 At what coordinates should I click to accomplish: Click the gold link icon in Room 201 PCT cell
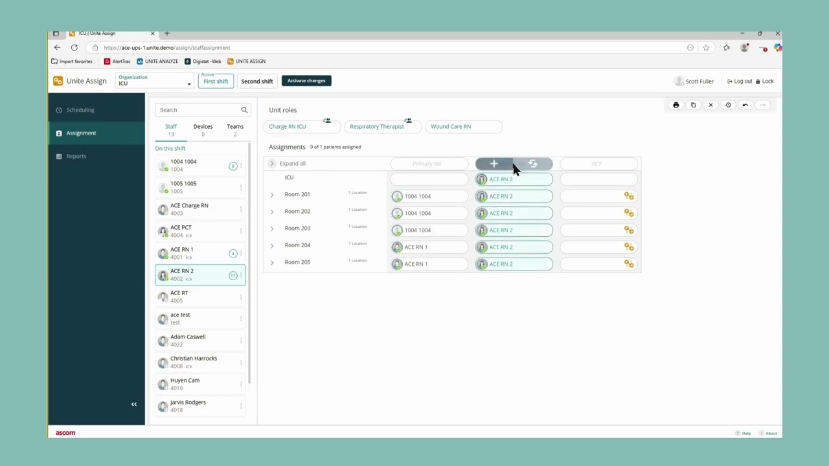point(629,196)
